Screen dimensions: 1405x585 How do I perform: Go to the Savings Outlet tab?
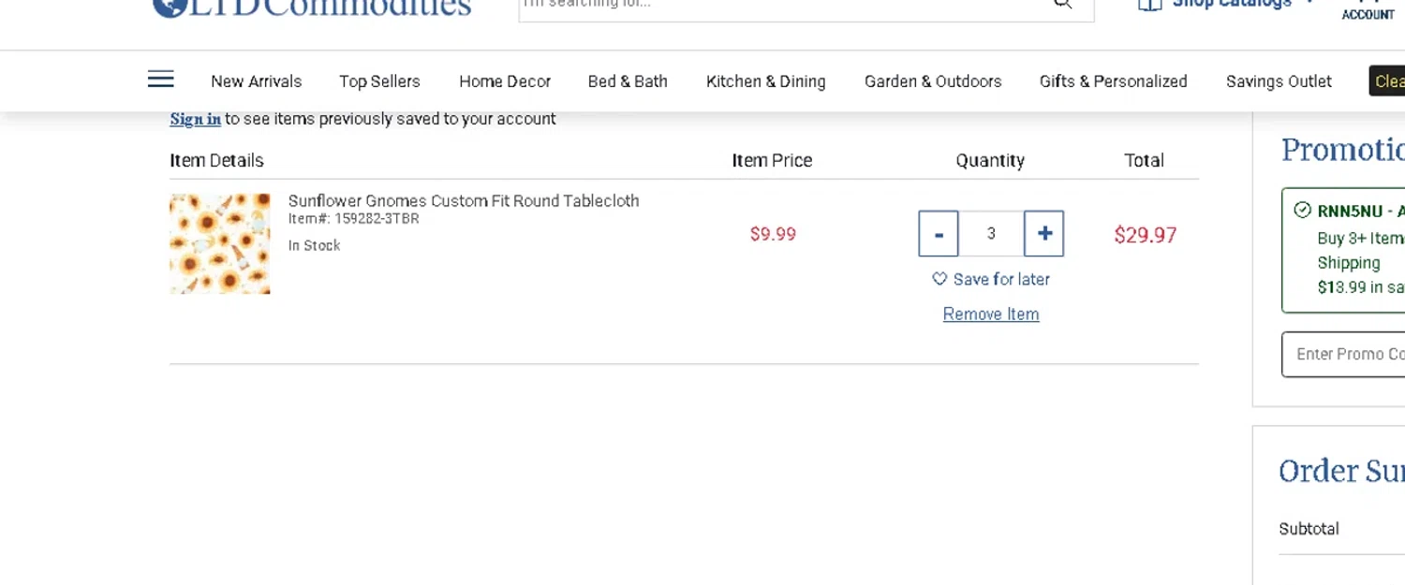(1278, 81)
